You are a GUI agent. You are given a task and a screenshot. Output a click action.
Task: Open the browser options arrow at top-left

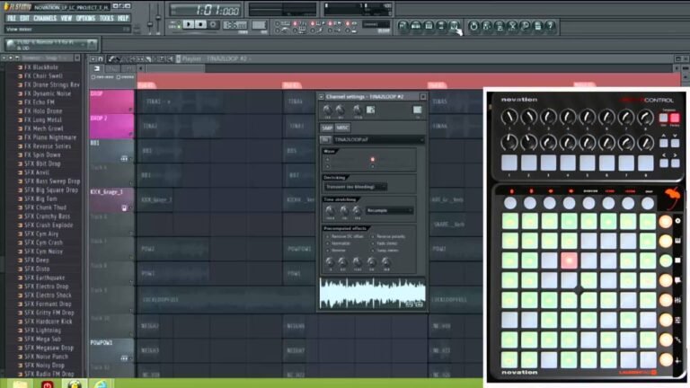(4, 57)
